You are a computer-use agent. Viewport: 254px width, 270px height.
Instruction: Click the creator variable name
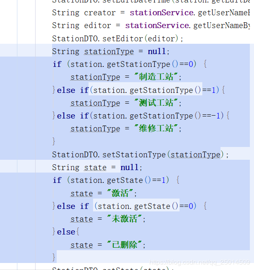click(100, 13)
